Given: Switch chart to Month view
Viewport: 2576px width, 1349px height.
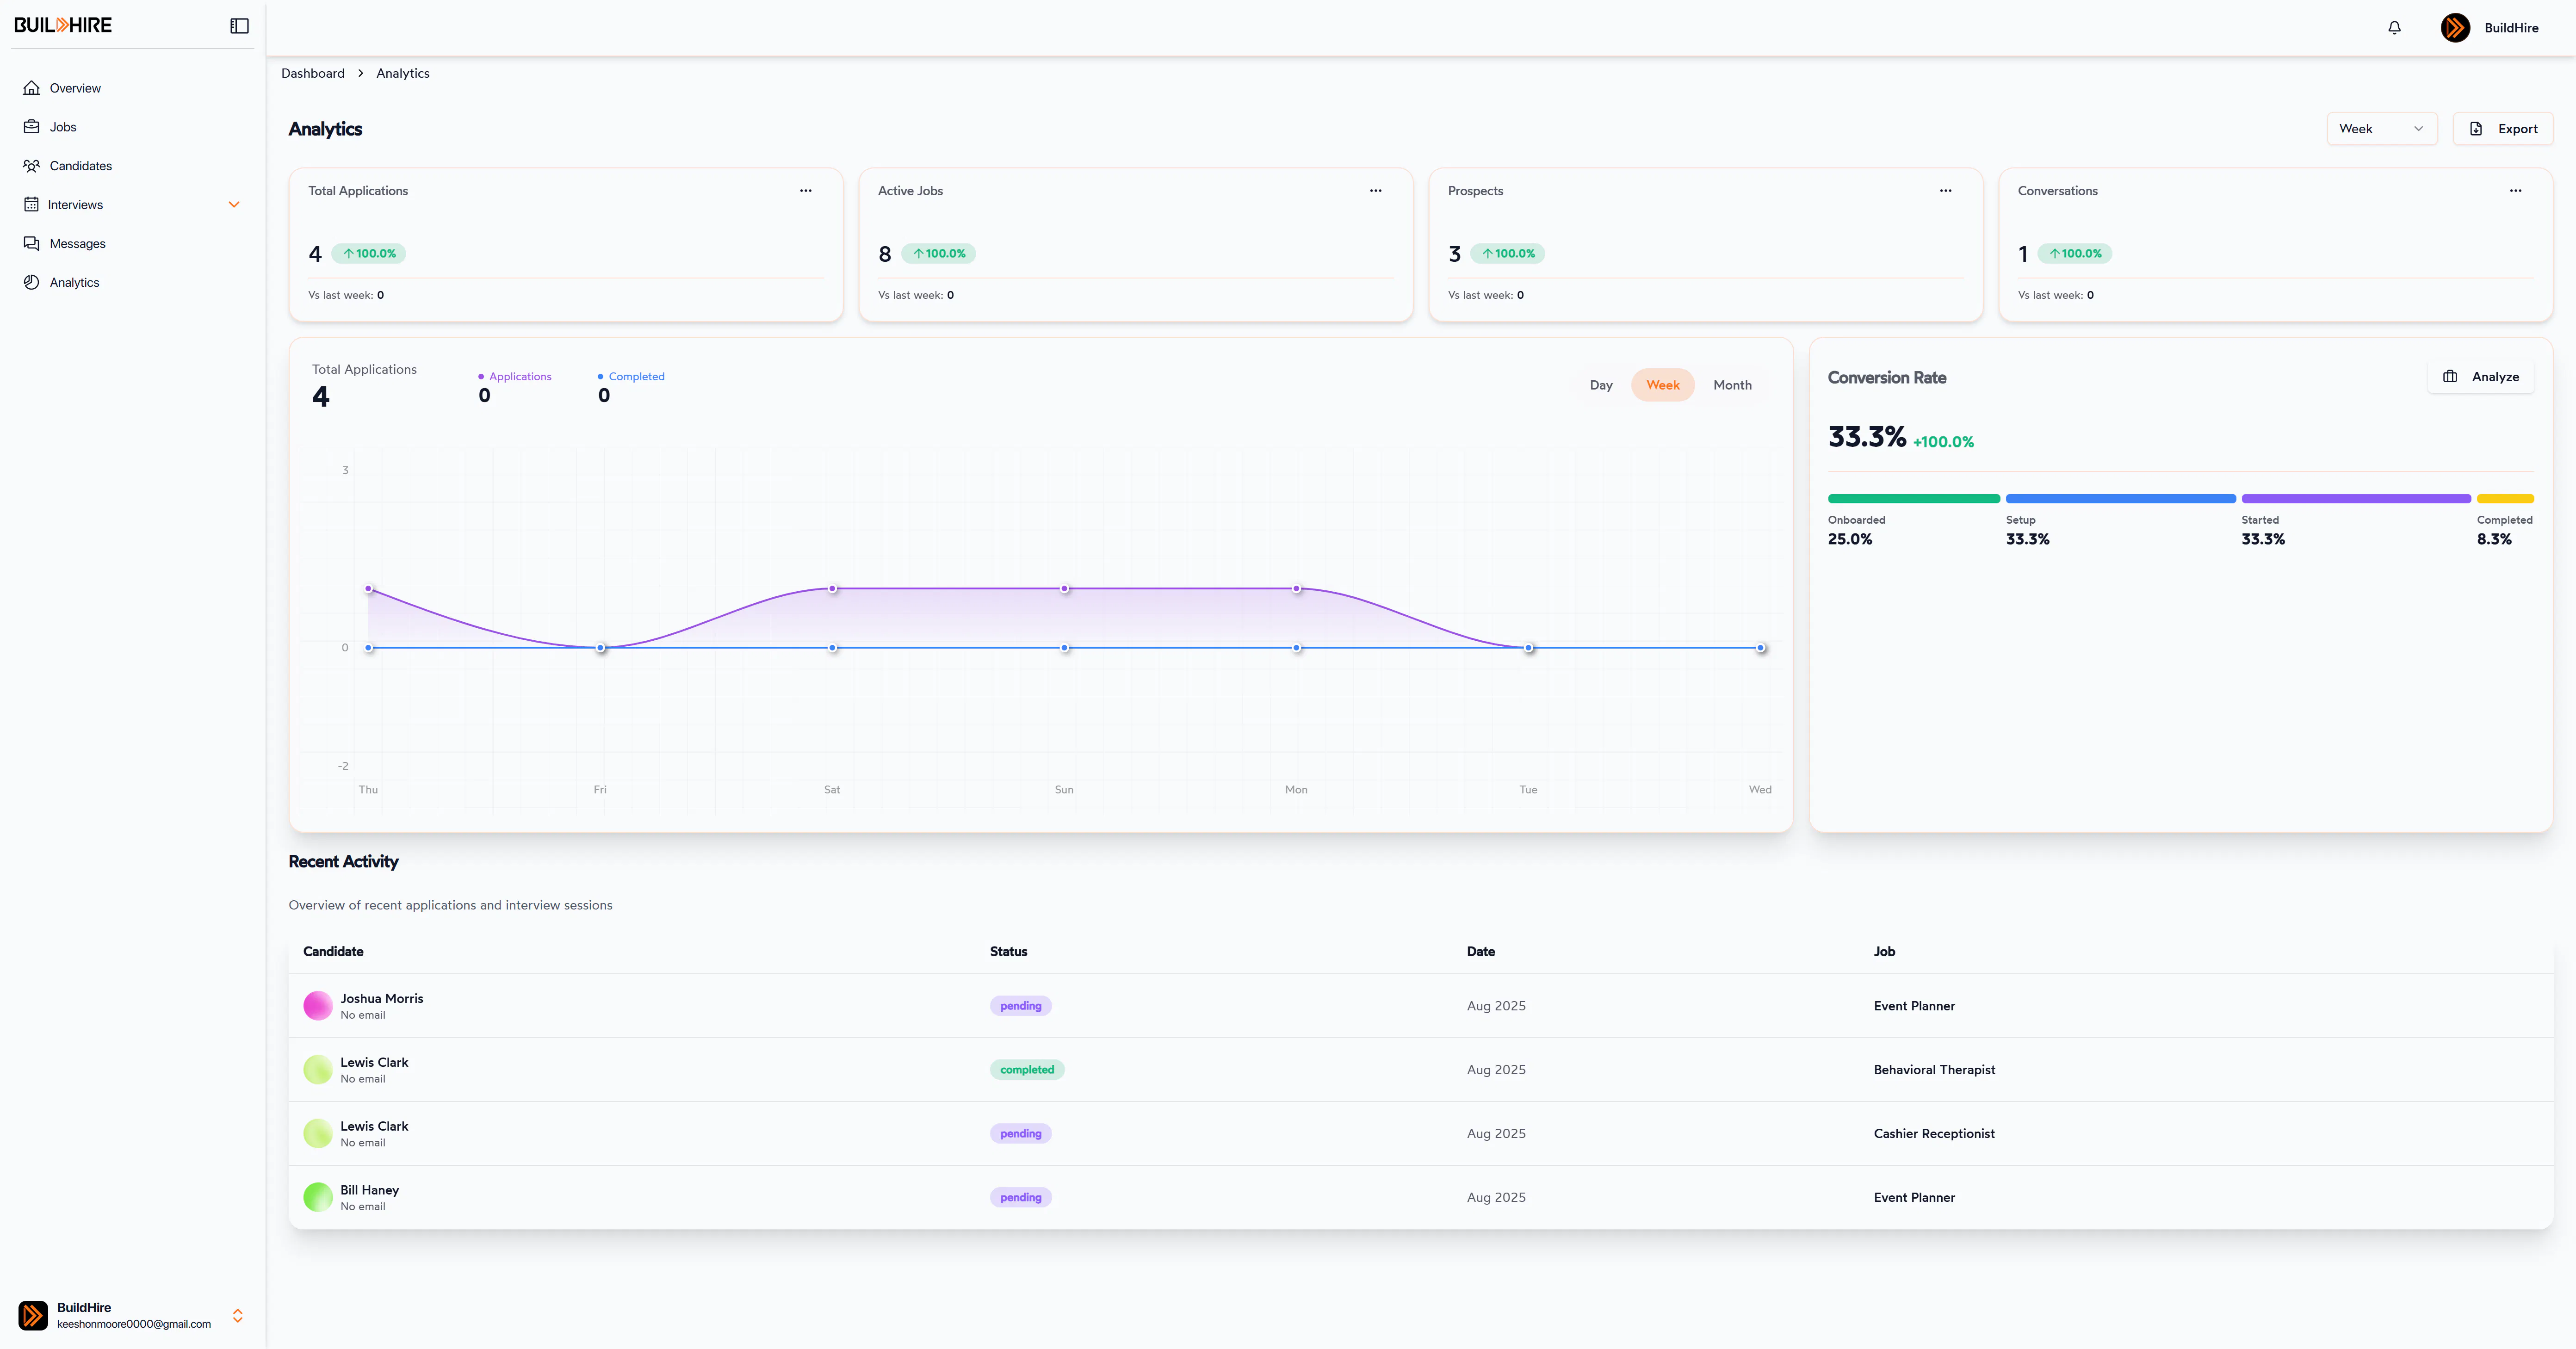Looking at the screenshot, I should tap(1732, 385).
